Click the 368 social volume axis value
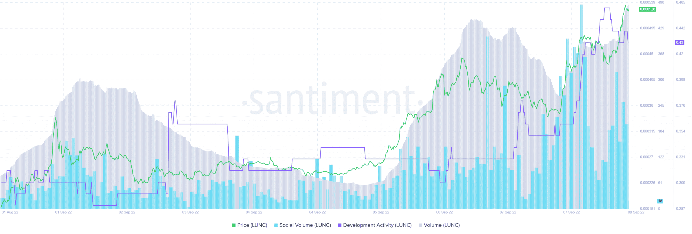The height and width of the screenshot is (234, 692). point(661,54)
